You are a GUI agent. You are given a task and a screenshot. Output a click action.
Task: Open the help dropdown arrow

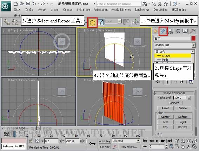tap(179, 4)
